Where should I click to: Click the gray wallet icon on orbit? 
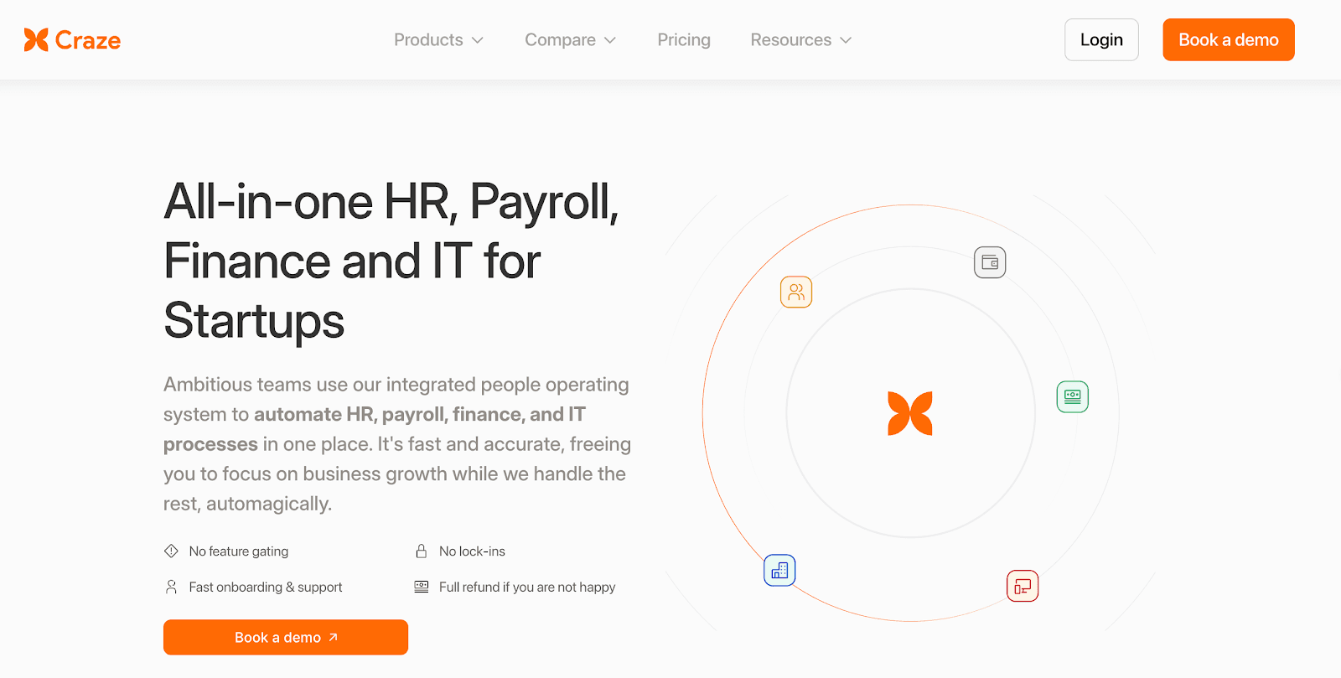[x=990, y=262]
